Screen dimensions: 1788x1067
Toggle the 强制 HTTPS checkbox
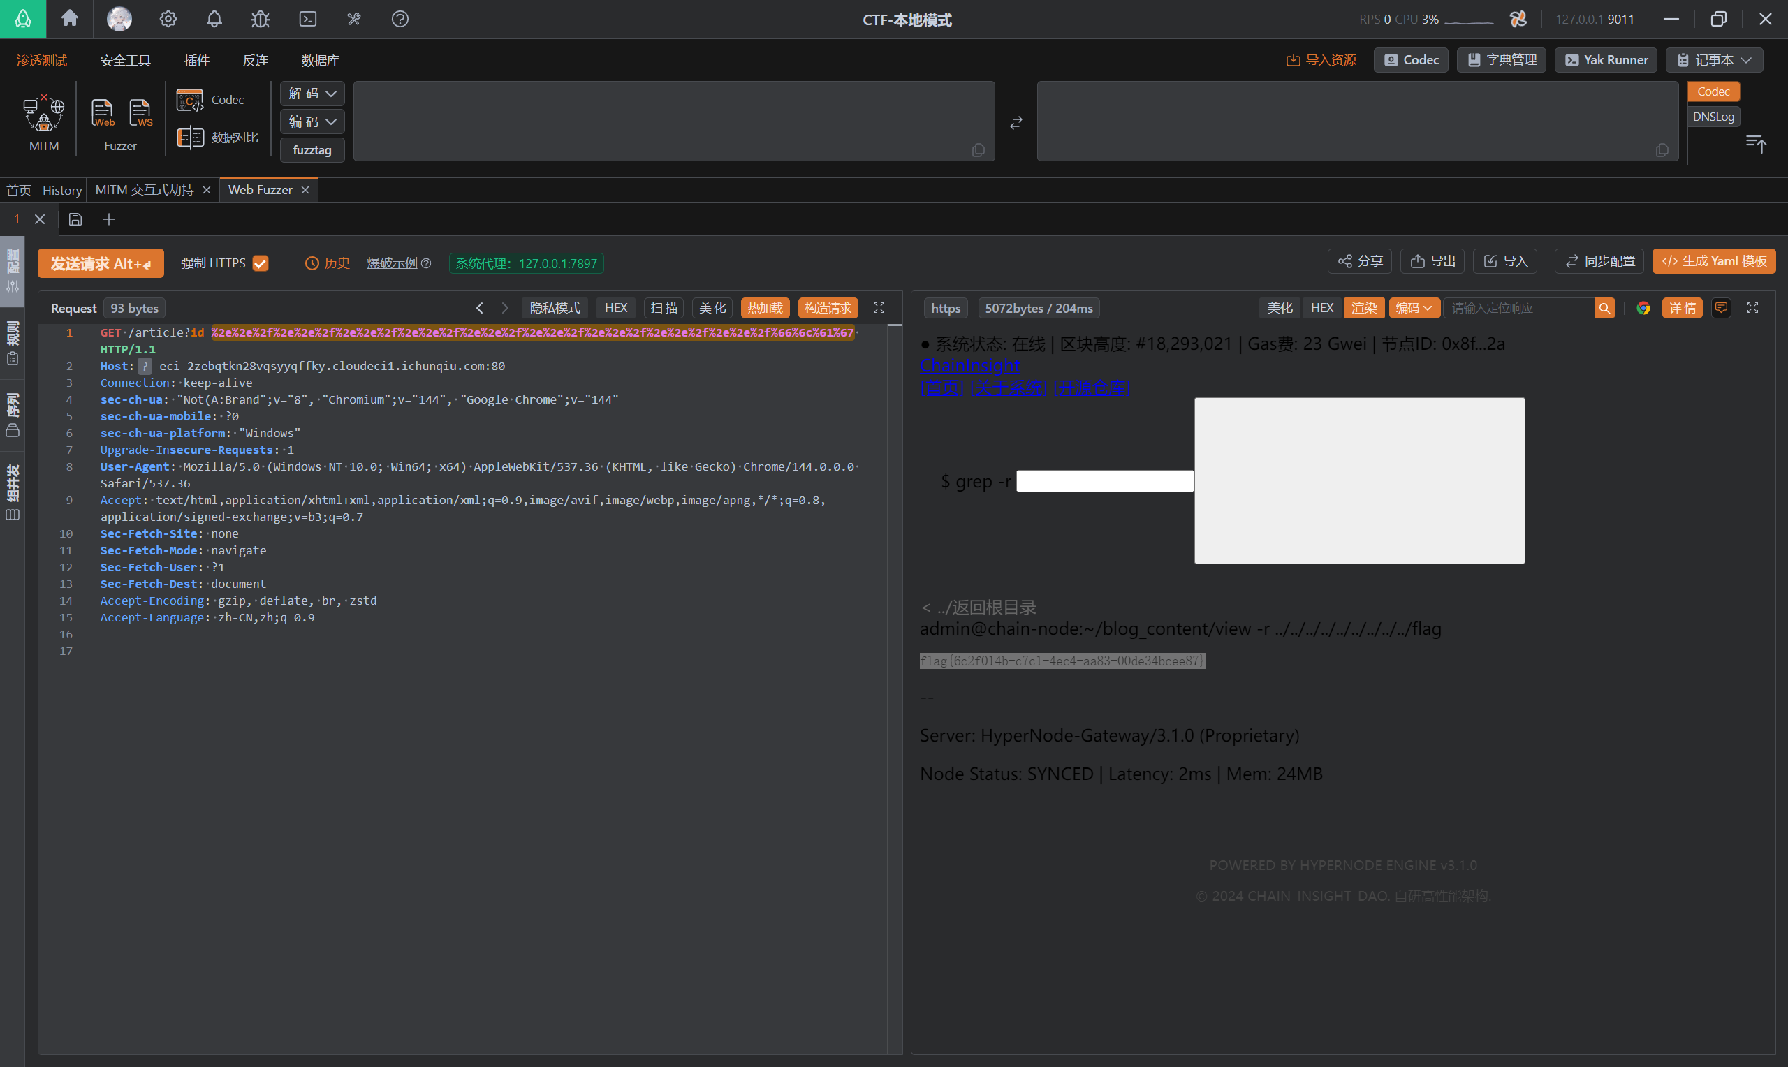point(261,263)
